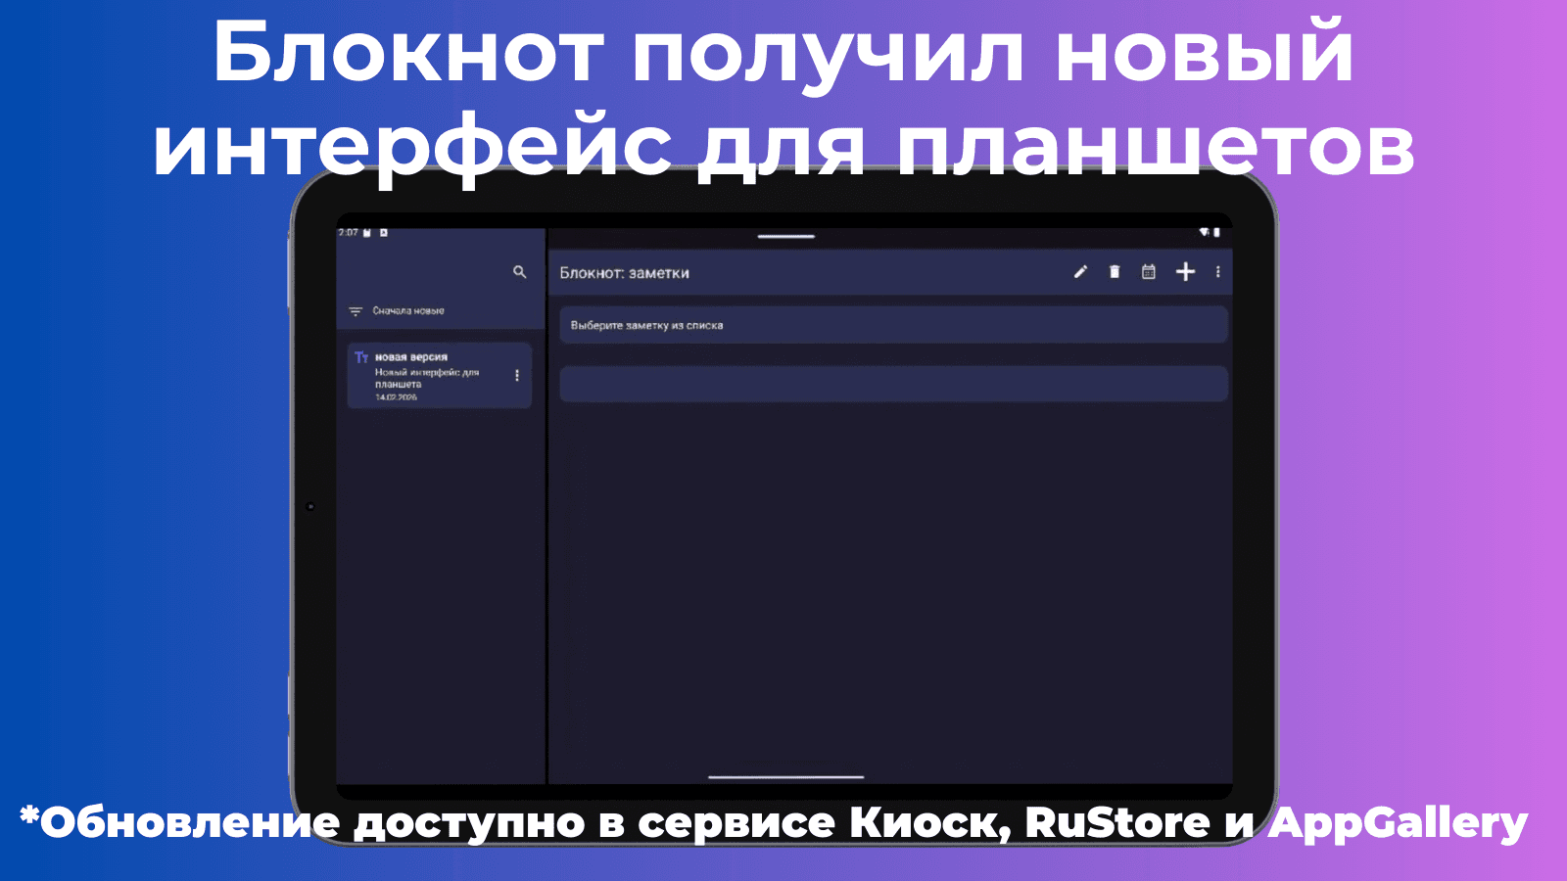The width and height of the screenshot is (1567, 881).
Task: Open search in the notes sidebar
Action: pos(518,273)
